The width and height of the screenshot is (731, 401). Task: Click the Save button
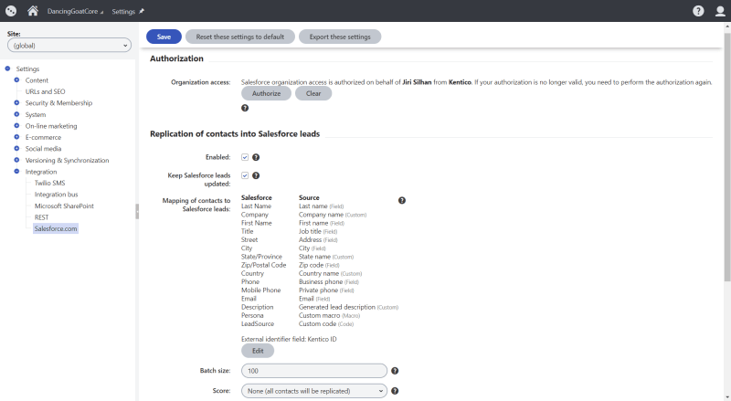[164, 37]
